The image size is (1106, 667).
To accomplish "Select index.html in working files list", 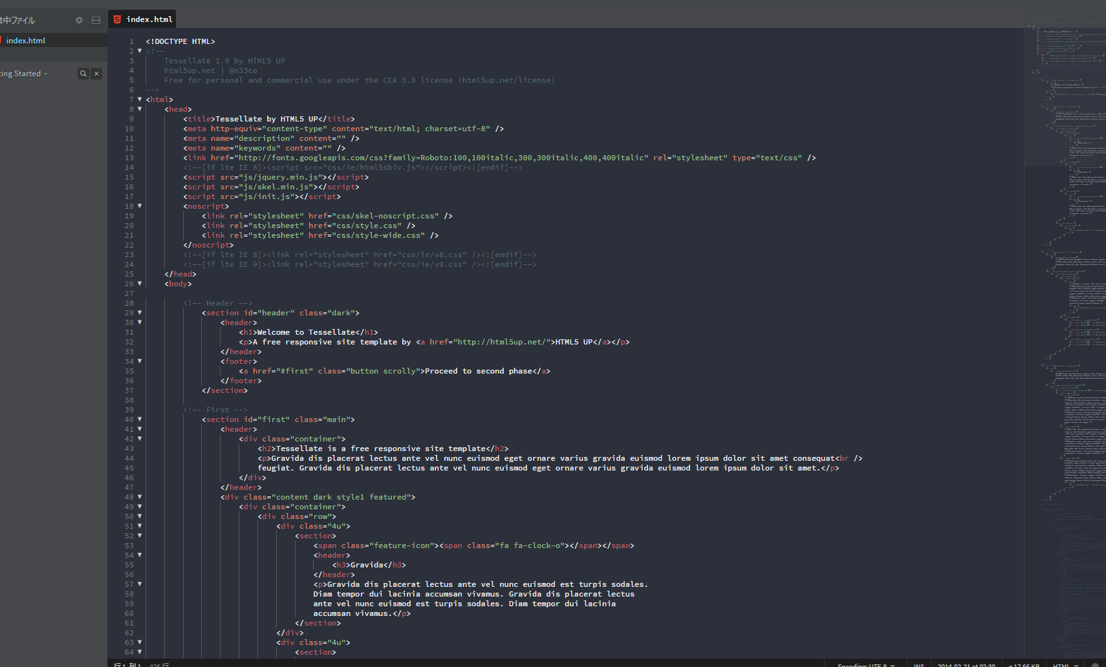I will coord(26,41).
